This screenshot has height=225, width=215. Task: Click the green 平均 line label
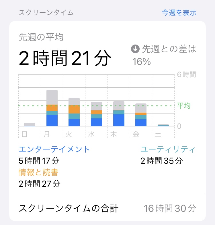[x=184, y=106]
